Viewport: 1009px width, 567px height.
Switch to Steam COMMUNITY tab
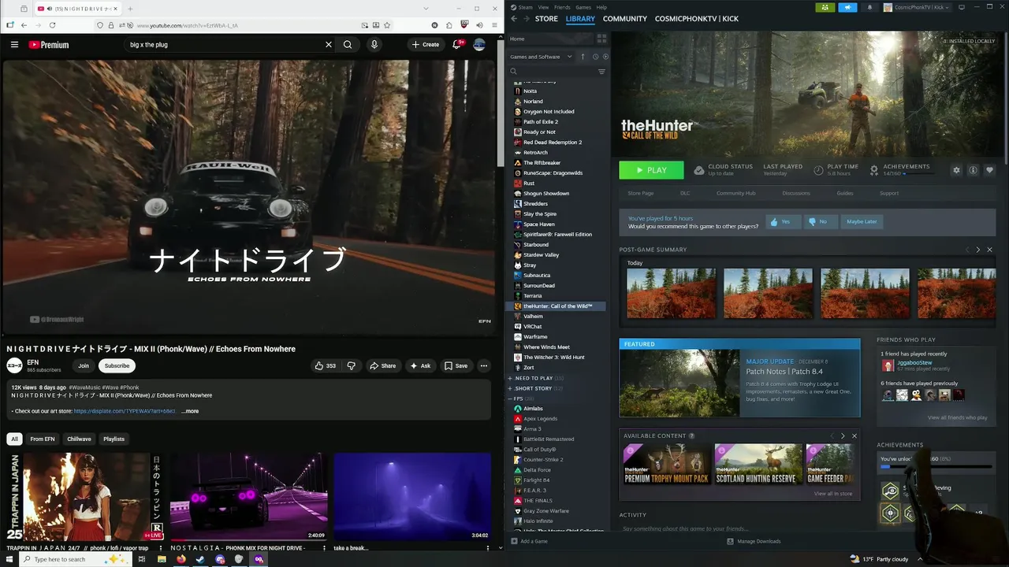point(625,19)
